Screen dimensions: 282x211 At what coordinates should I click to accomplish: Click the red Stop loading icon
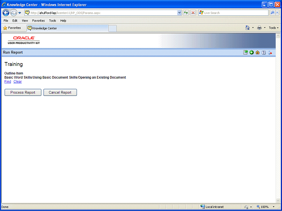click(x=193, y=13)
